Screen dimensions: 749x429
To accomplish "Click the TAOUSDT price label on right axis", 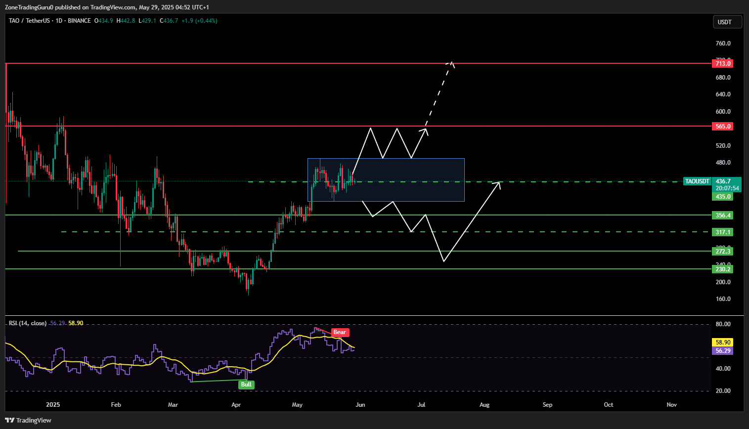I will click(697, 181).
